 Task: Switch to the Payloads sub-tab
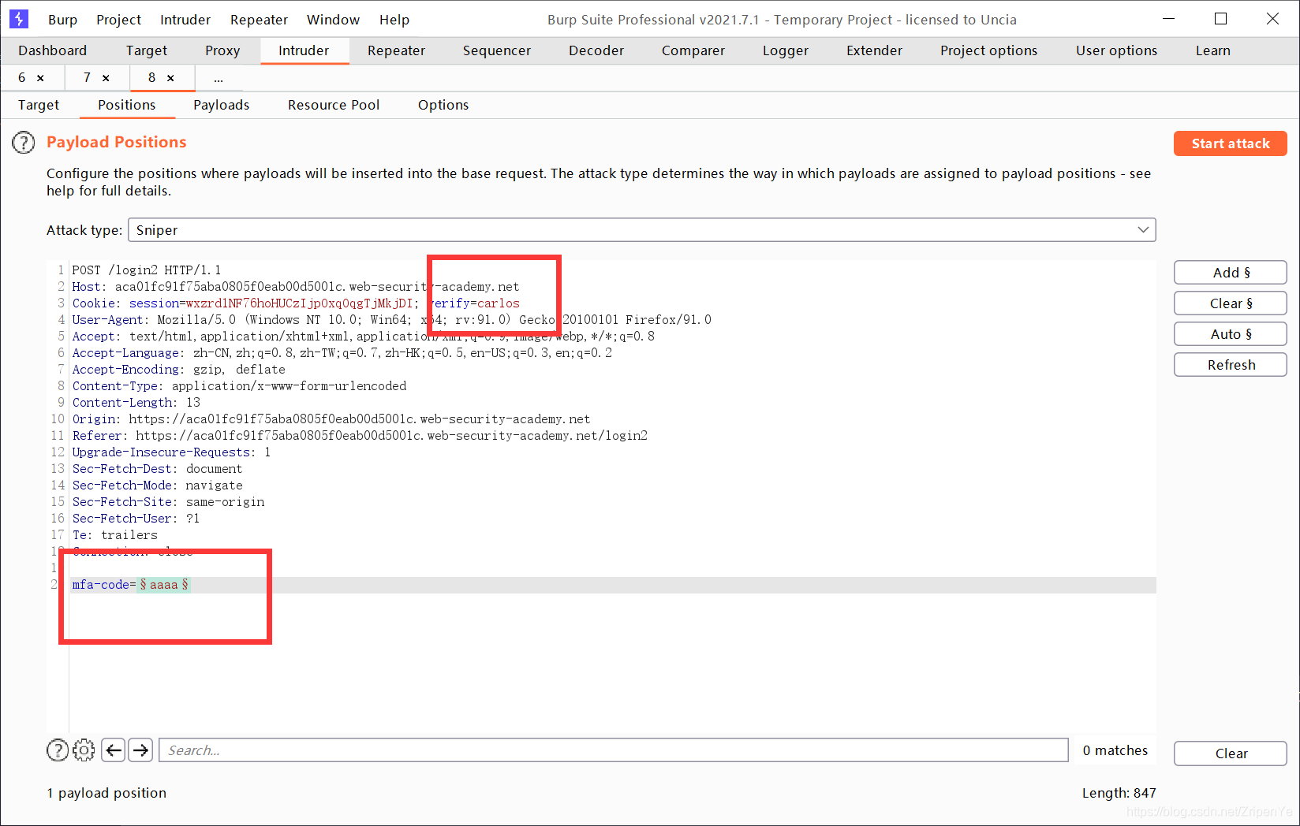tap(222, 105)
